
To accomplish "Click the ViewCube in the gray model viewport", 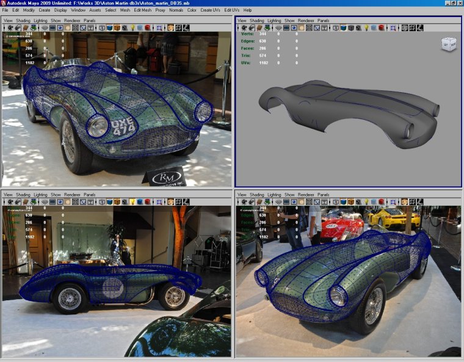I will pyautogui.click(x=449, y=43).
